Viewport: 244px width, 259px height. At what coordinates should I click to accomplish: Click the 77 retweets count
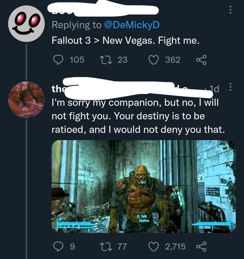point(122,247)
